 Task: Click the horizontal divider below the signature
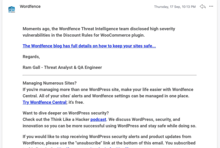pyautogui.click(x=110, y=75)
